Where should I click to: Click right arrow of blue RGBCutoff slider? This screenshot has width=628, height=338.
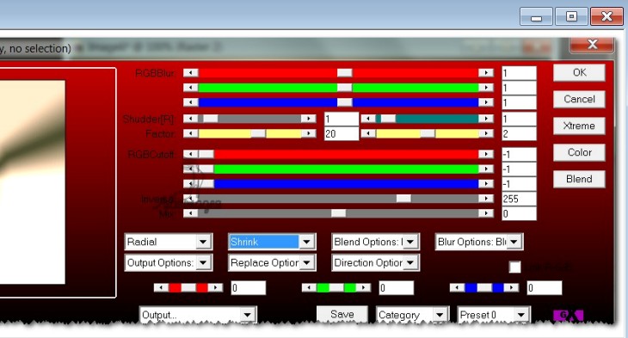click(486, 184)
